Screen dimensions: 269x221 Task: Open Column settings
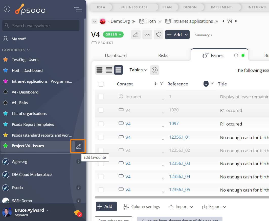coord(142,207)
